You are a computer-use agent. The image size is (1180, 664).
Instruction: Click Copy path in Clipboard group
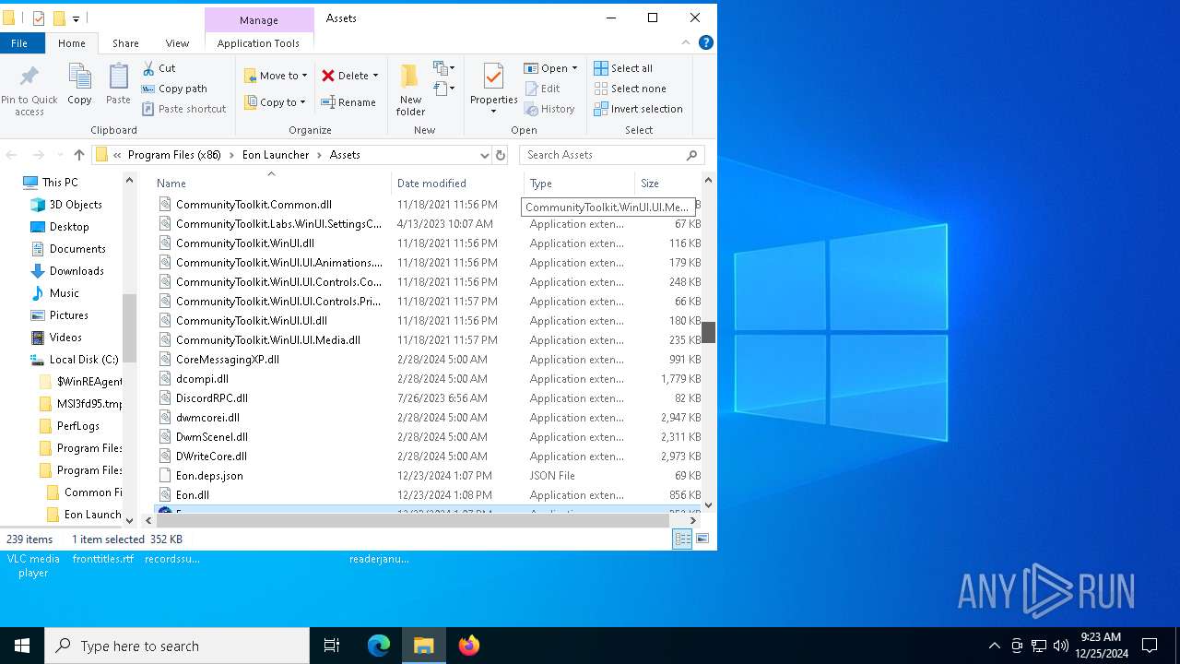coord(174,89)
